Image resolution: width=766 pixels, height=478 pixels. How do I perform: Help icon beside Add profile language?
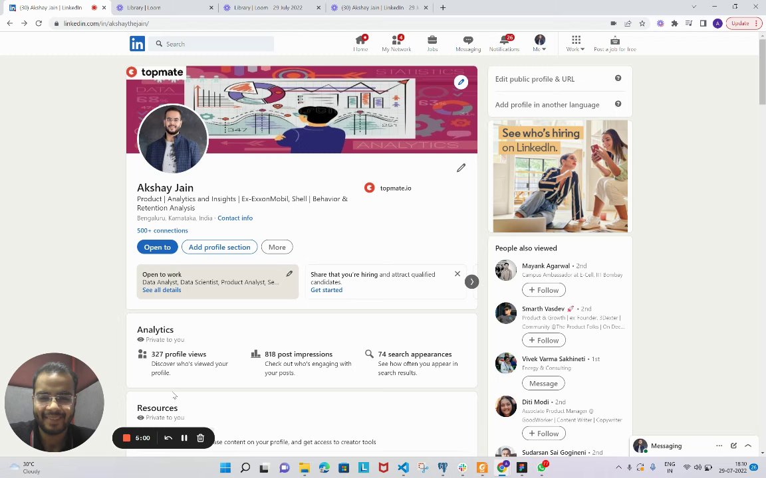(618, 104)
